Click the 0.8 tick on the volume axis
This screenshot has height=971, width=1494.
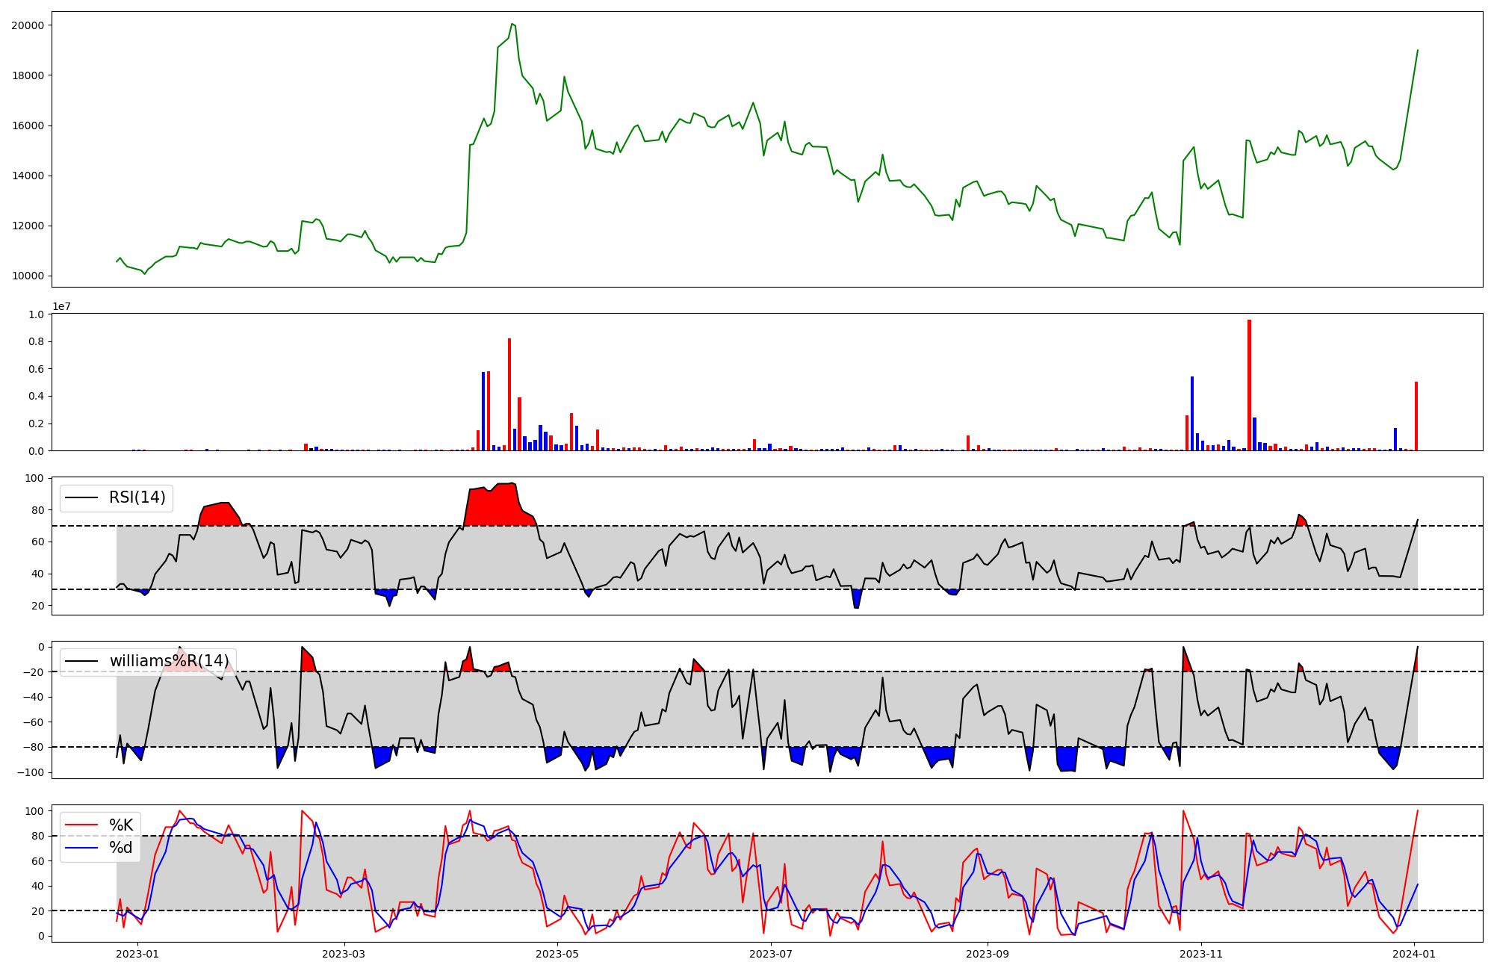(37, 342)
